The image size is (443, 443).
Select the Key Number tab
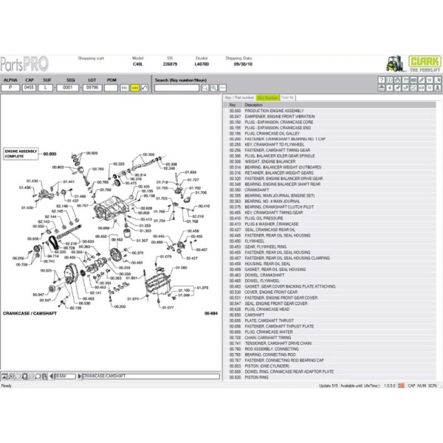267,97
